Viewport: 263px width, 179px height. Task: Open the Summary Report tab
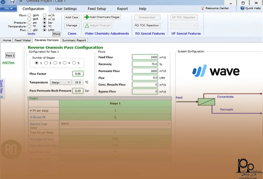[74, 40]
